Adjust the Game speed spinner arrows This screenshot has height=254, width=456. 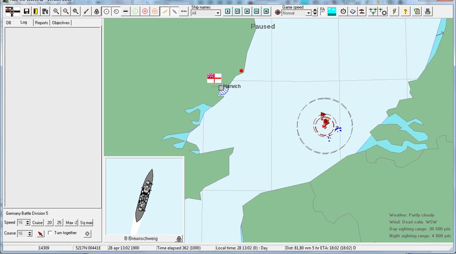click(x=315, y=12)
